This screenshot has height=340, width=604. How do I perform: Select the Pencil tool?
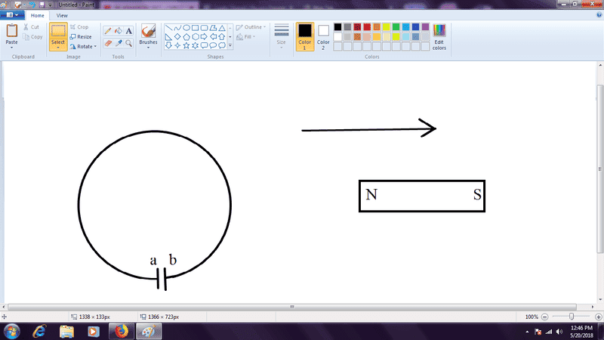(x=107, y=31)
